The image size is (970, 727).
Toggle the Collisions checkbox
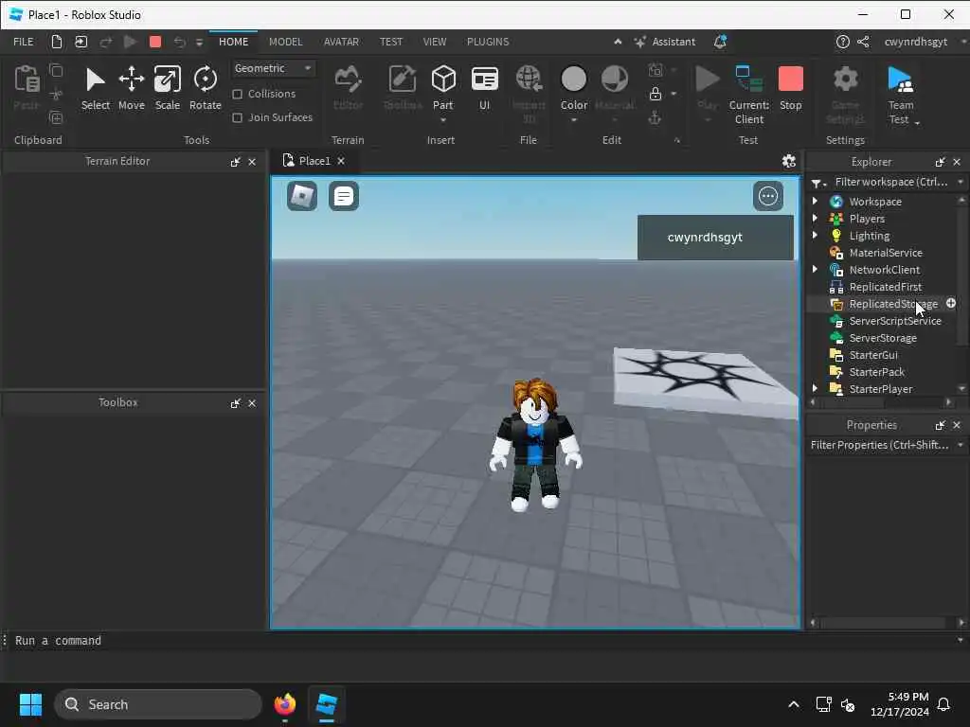point(237,94)
